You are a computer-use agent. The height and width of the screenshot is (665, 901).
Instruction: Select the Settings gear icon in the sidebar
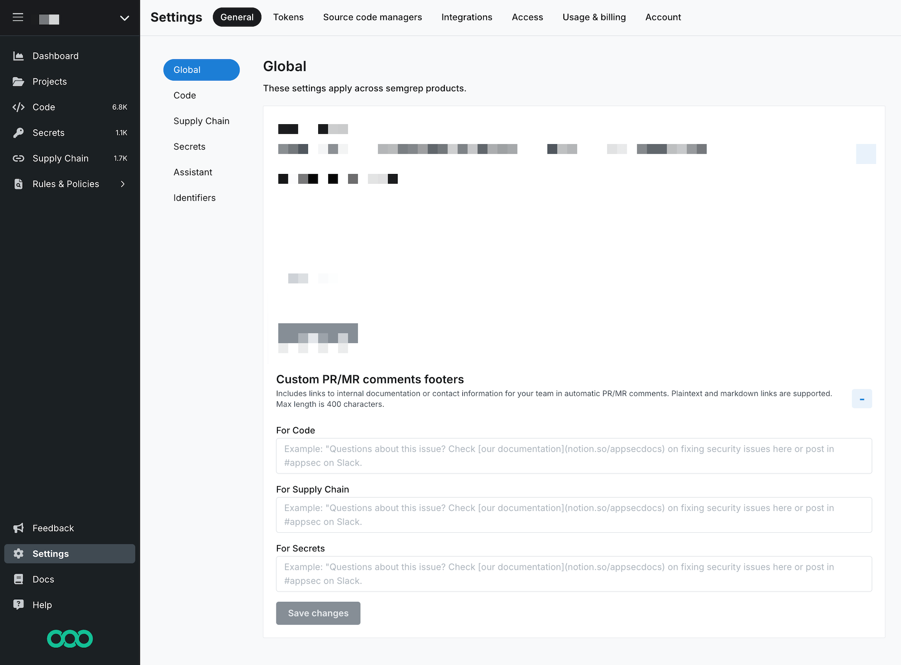coord(18,553)
